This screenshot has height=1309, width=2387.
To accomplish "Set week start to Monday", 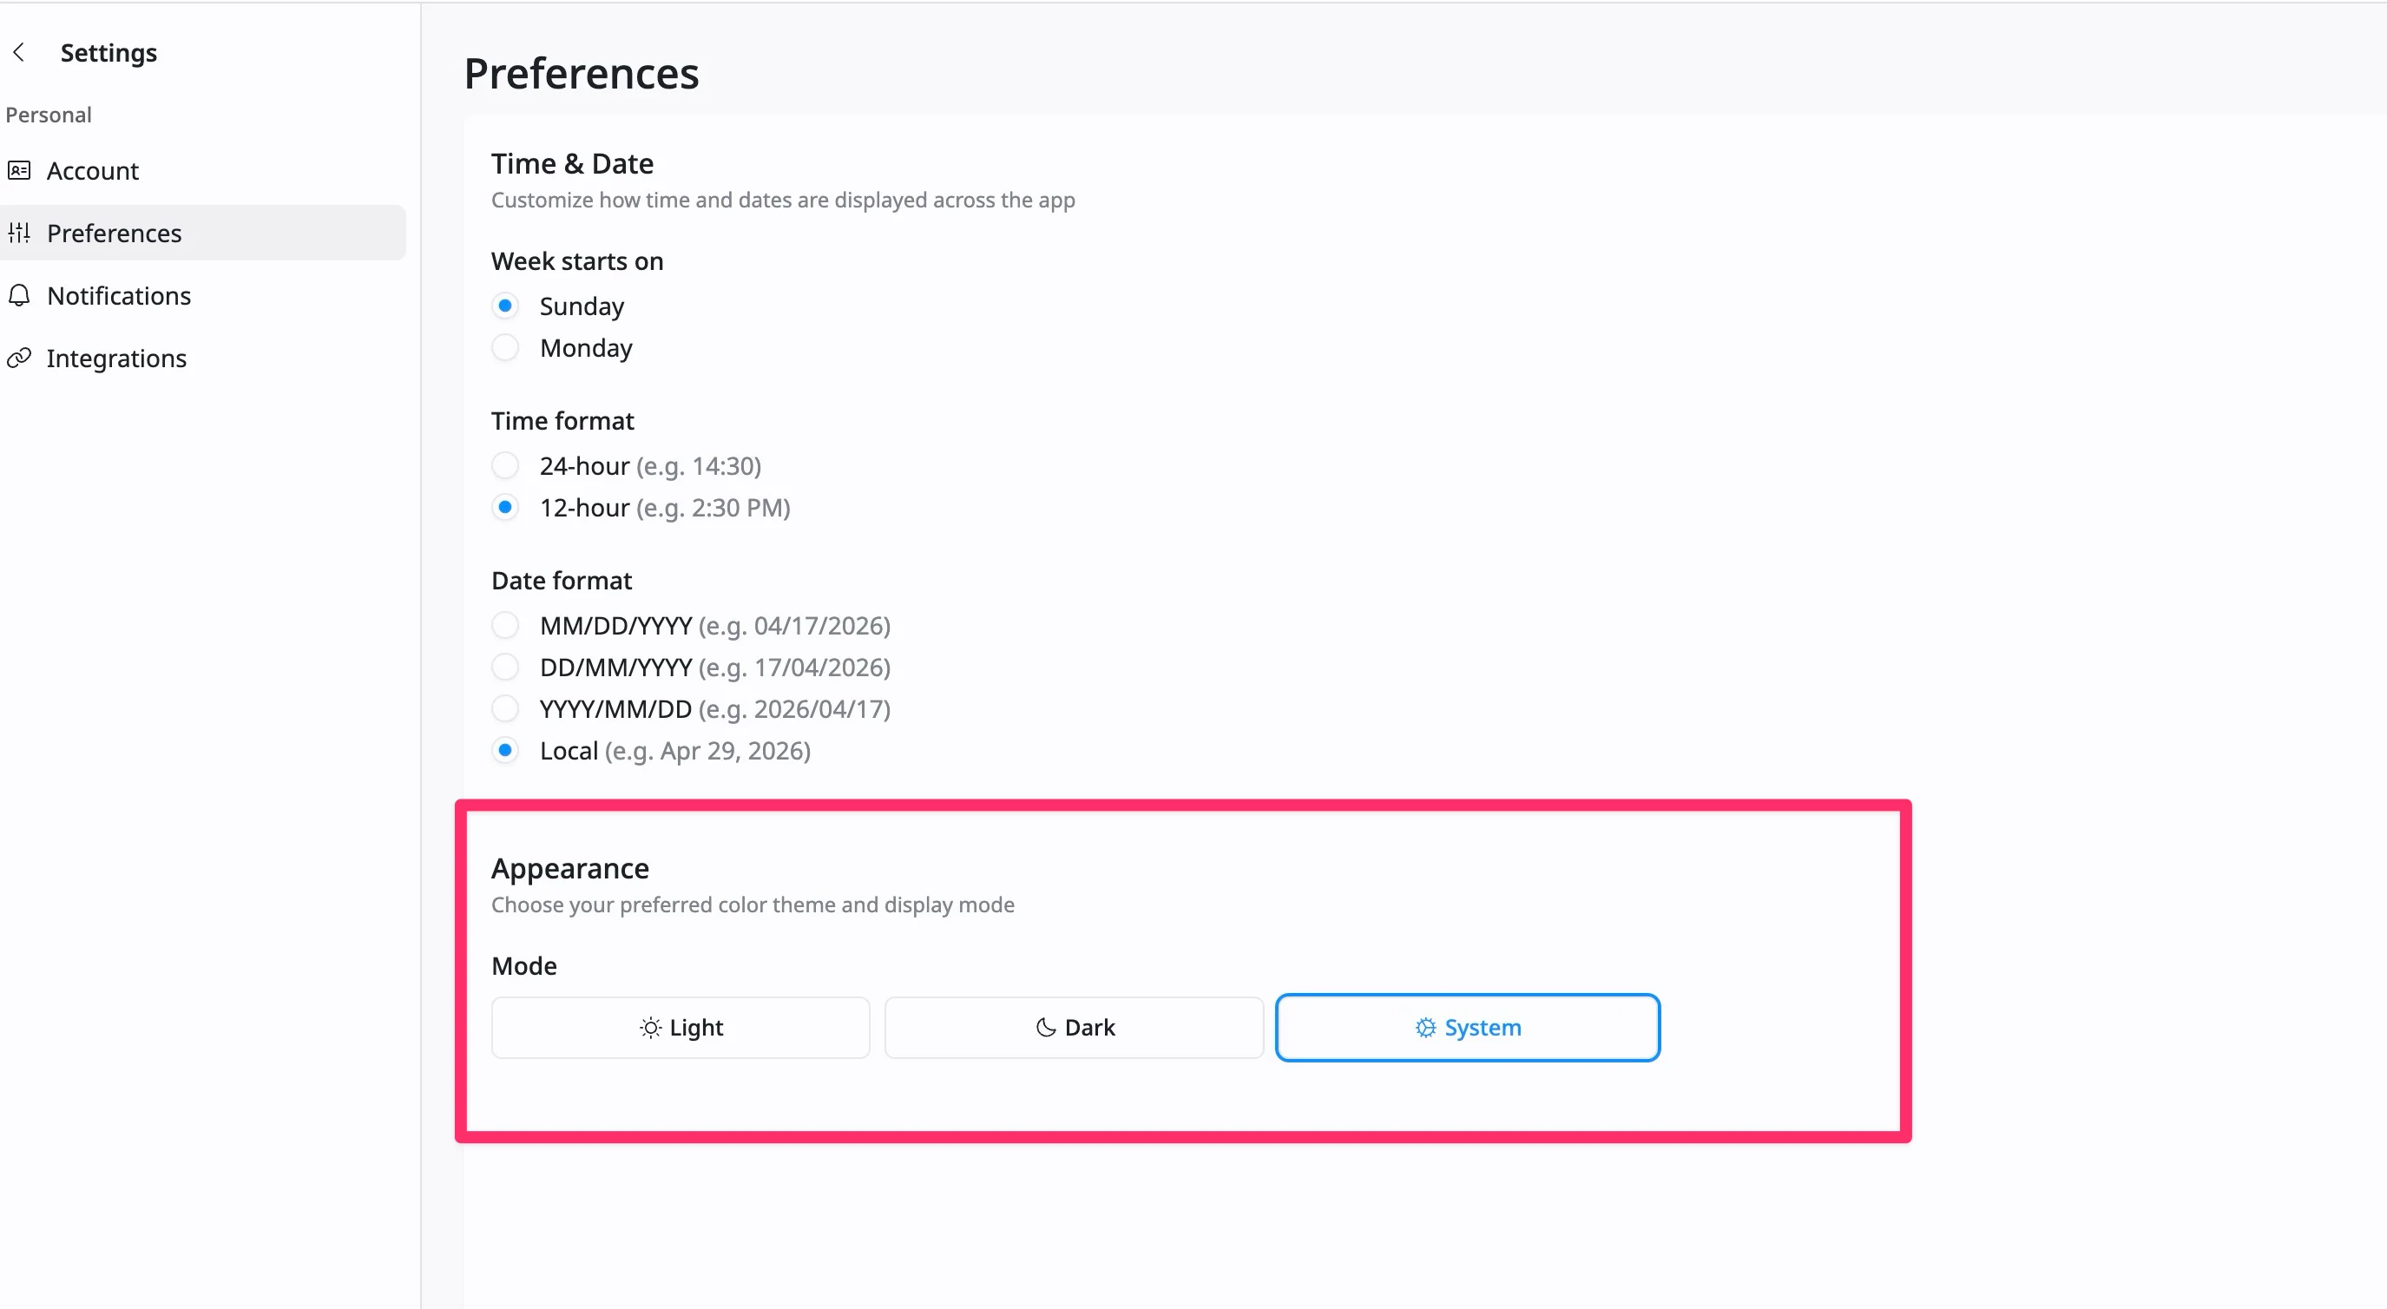I will point(505,347).
